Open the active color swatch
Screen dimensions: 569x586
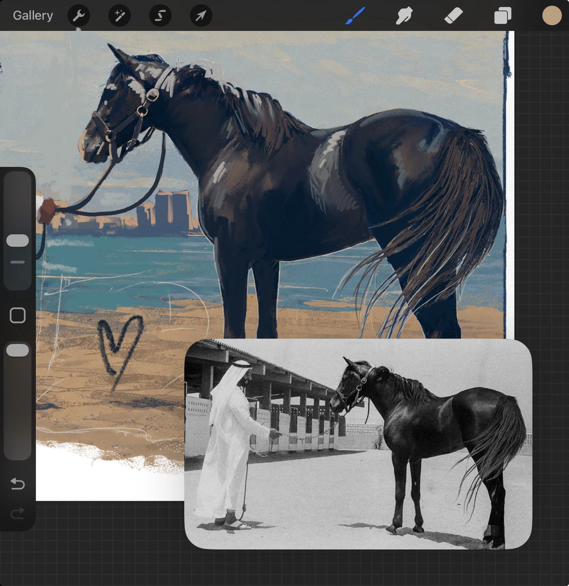pos(552,16)
